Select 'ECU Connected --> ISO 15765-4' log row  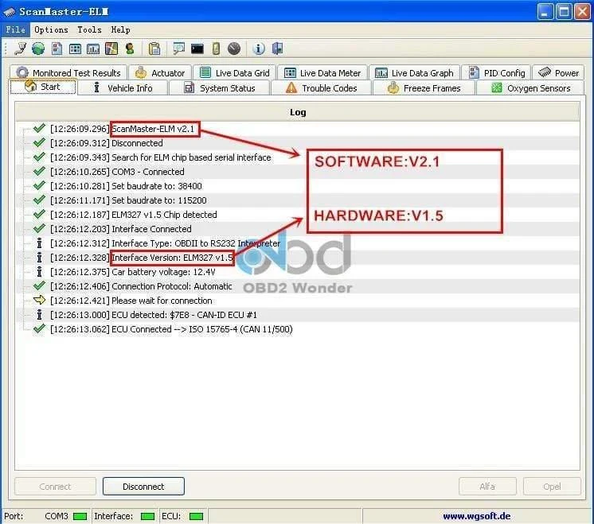[x=298, y=329]
